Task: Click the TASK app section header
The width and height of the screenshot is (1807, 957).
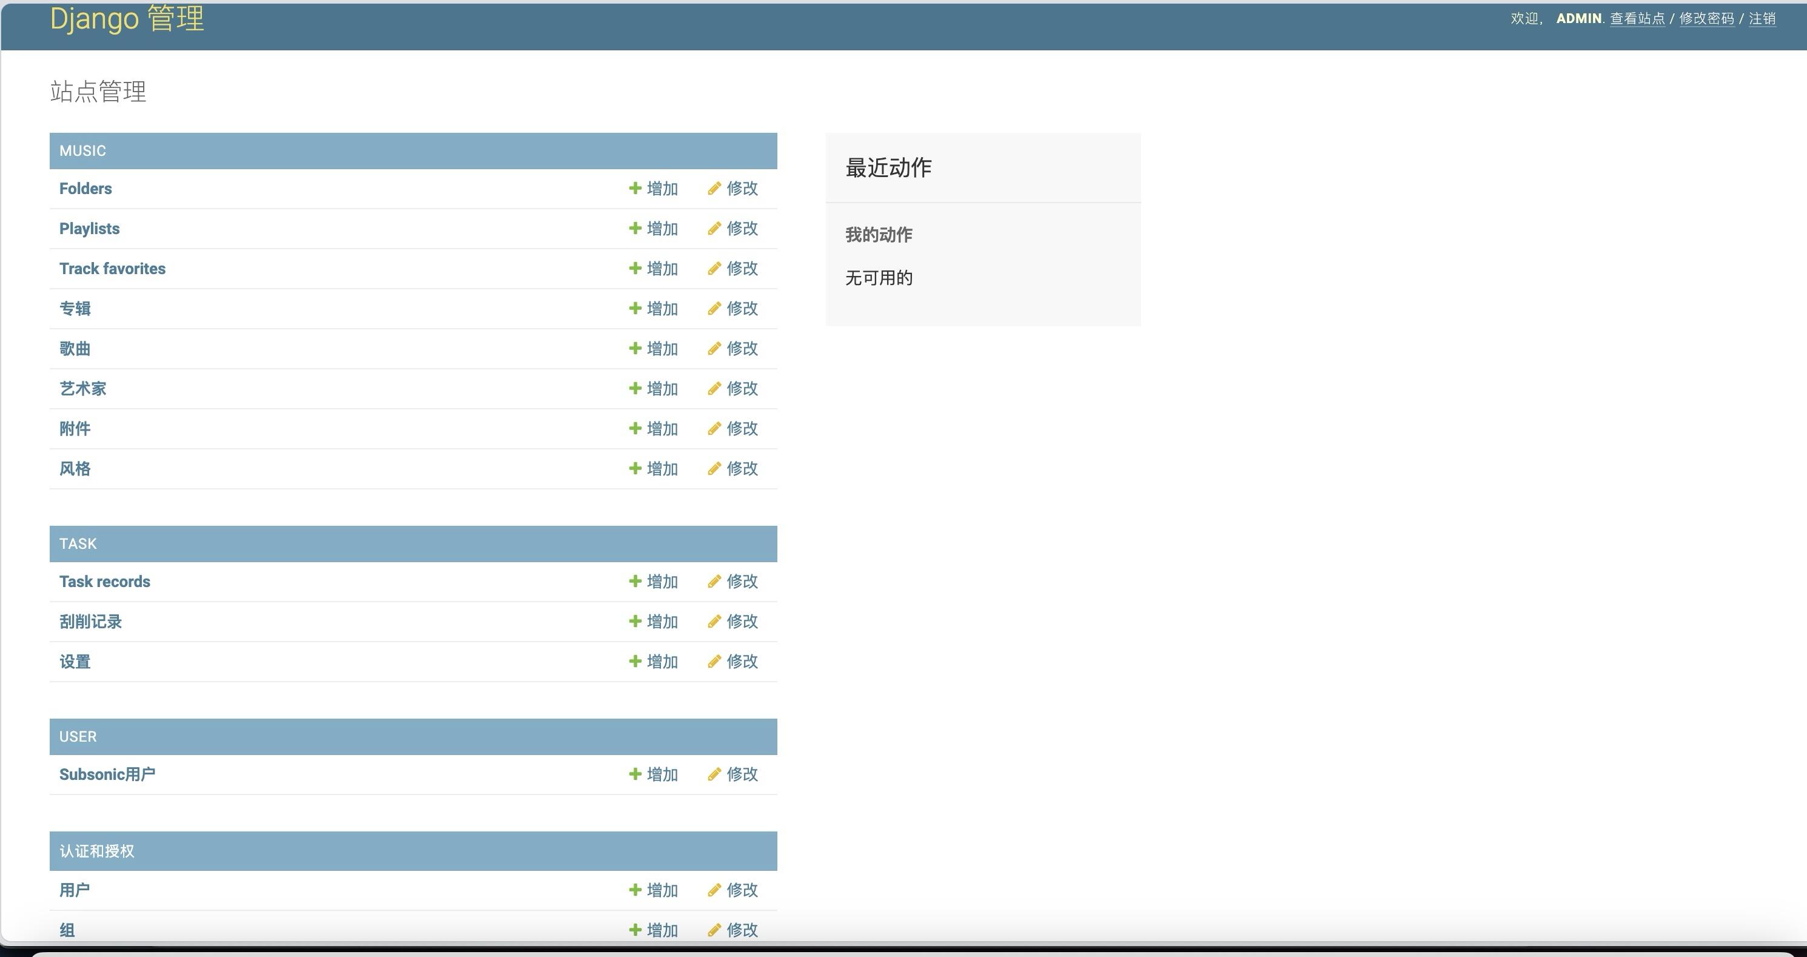Action: click(78, 544)
